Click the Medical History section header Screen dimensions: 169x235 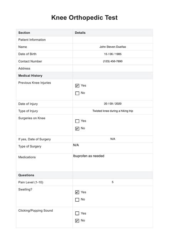(30, 76)
